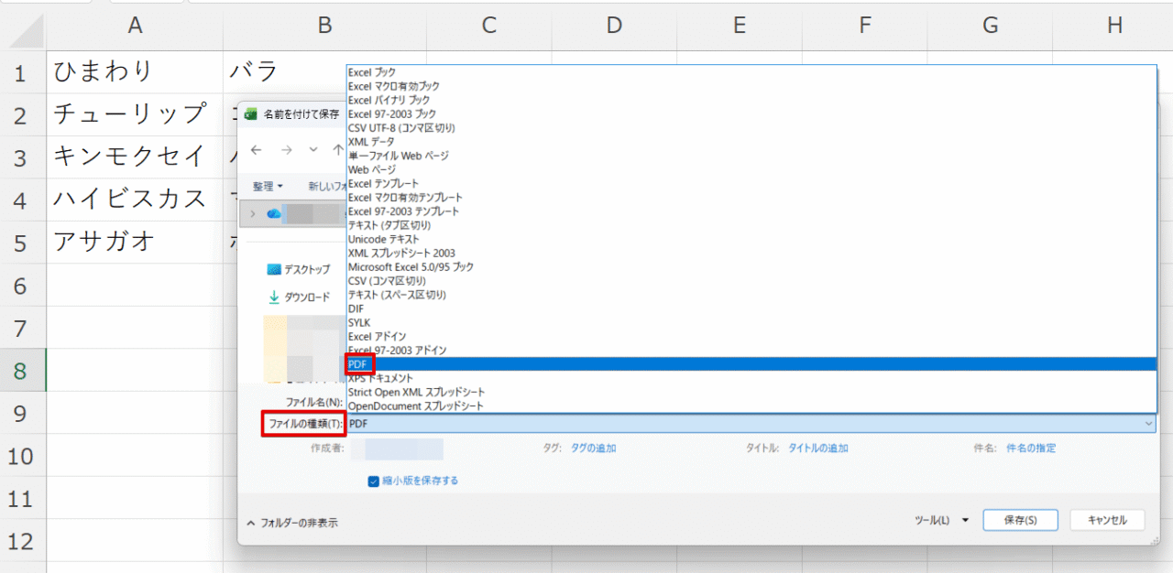This screenshot has width=1173, height=573.
Task: Click the キャンセル button
Action: (x=1107, y=520)
